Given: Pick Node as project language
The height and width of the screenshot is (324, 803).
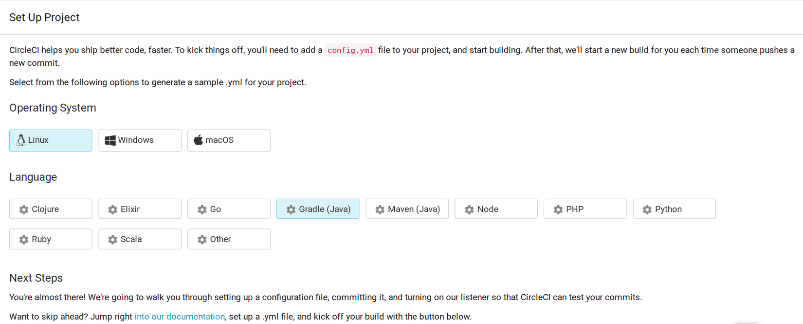Looking at the screenshot, I should click(496, 209).
